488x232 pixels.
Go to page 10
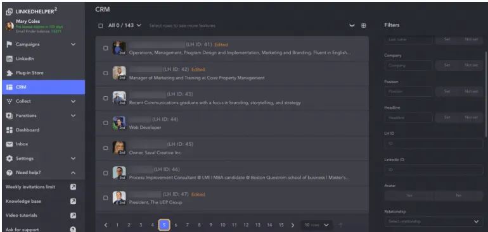click(x=222, y=225)
